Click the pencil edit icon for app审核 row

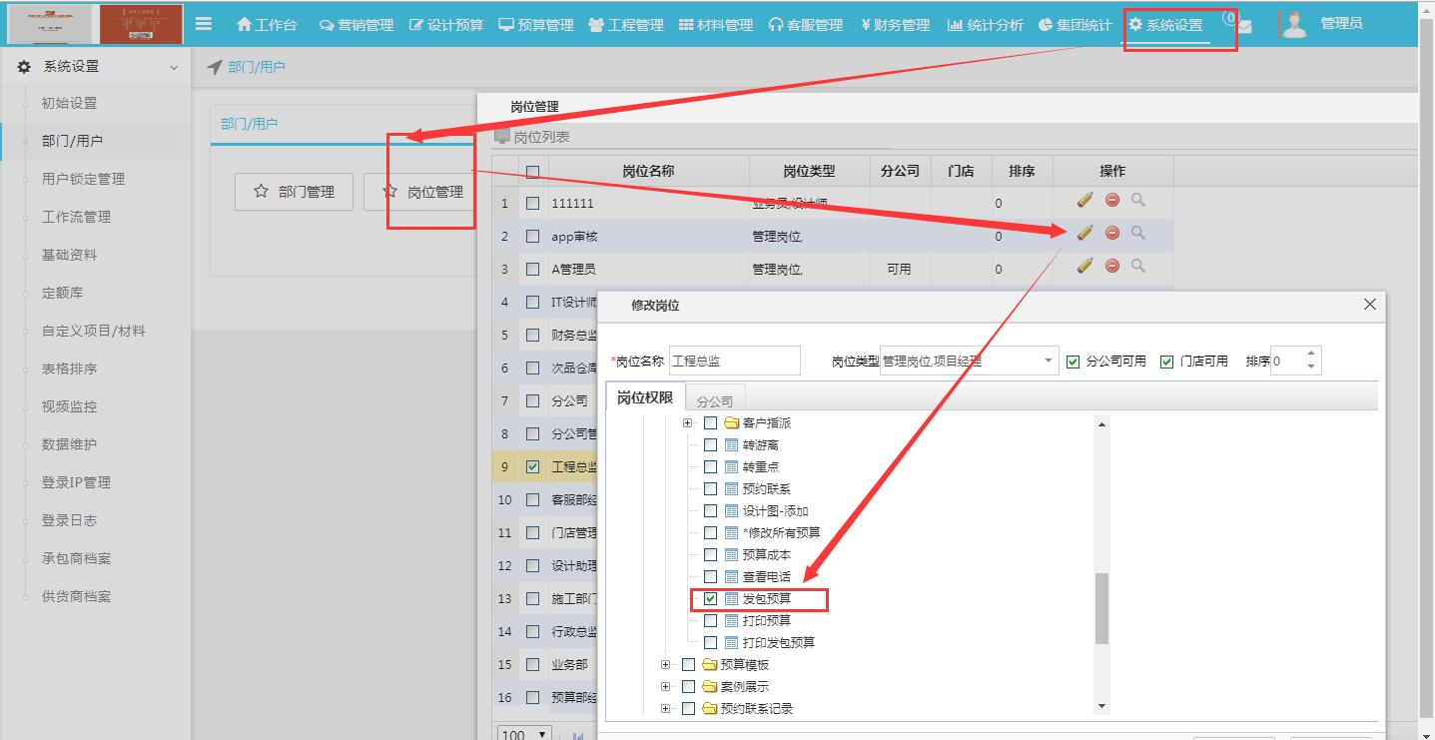point(1085,233)
